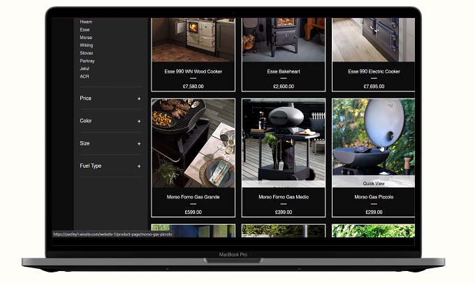Open the Morso Forno Gas Grande image
Image resolution: width=475 pixels, height=285 pixels.
point(193,143)
